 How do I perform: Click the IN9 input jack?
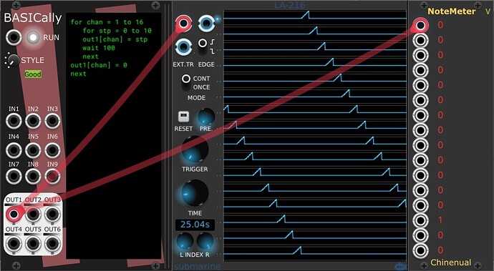coord(52,177)
